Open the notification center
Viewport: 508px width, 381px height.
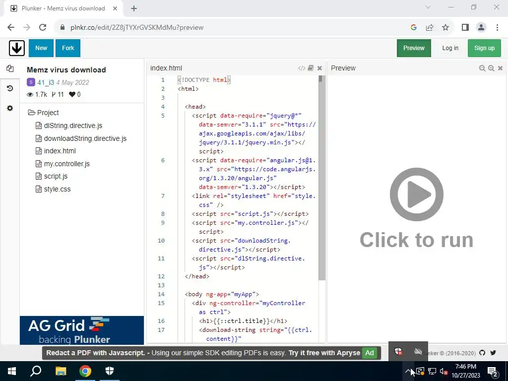(x=493, y=371)
